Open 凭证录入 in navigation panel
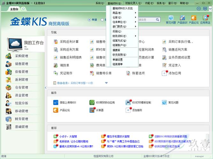Viewport: 213px width, 159px height. [x=164, y=65]
